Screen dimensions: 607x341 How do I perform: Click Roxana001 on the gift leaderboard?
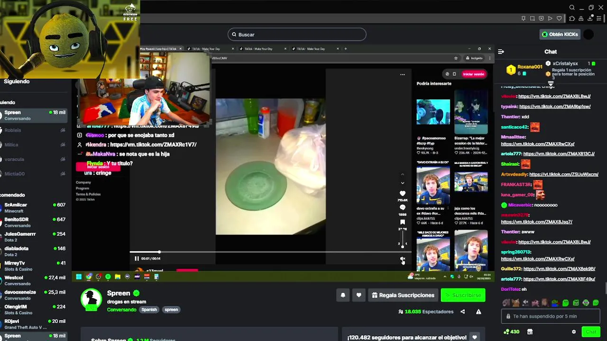click(530, 67)
